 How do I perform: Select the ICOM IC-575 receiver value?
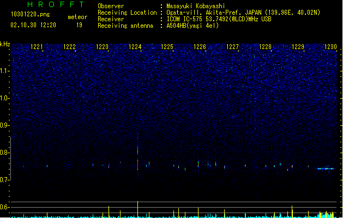[x=219, y=19]
